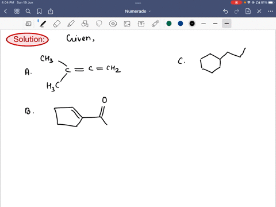Open the Numerade document title dropdown
Screen dimensions: 276x207
pos(138,11)
